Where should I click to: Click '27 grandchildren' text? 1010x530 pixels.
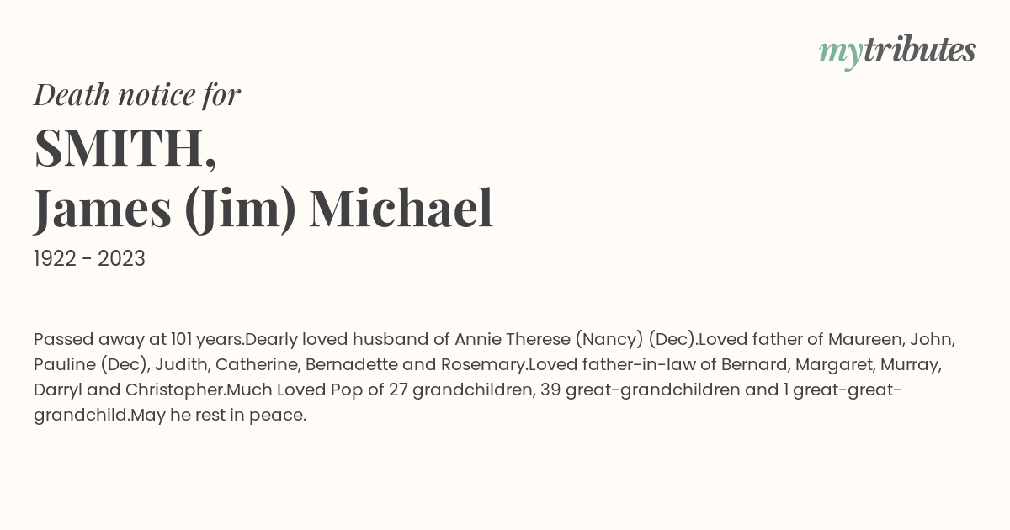point(460,390)
